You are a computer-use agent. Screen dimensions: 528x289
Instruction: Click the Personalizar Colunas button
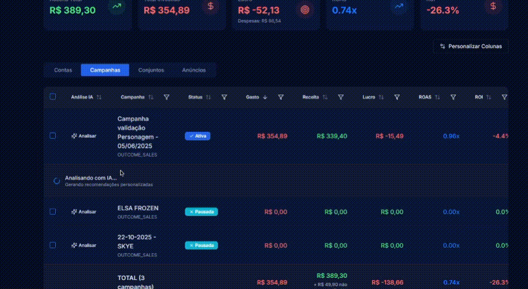pos(471,46)
